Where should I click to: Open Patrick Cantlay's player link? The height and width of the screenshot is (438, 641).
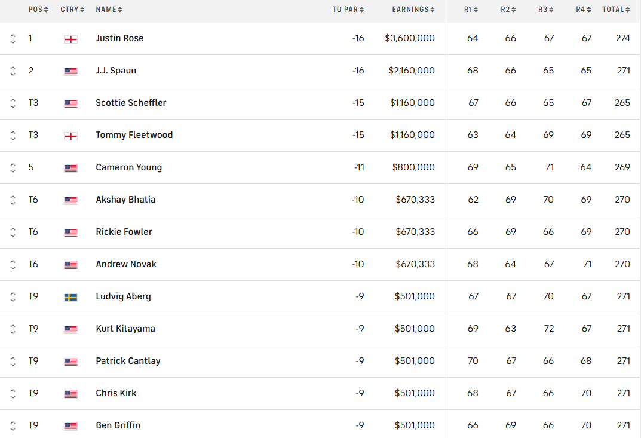[x=128, y=361]
